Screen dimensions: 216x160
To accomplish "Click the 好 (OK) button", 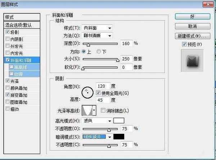I will [193, 17].
